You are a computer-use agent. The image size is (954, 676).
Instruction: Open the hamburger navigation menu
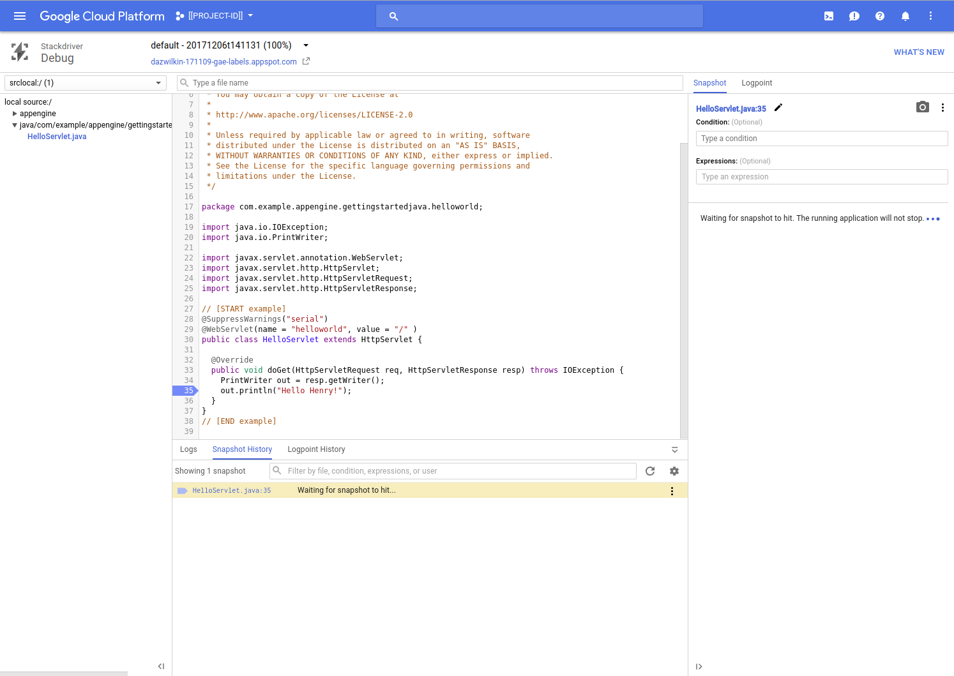click(20, 16)
